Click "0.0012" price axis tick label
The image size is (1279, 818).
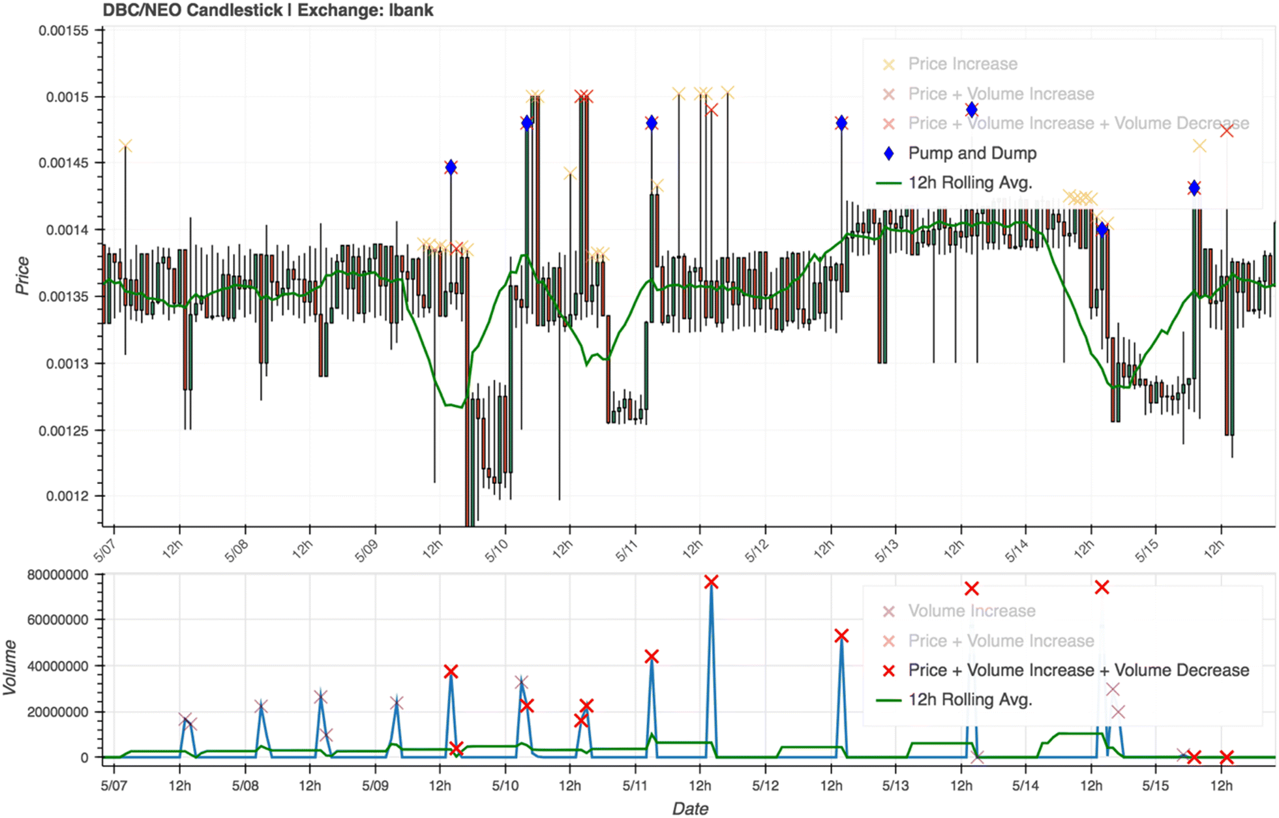tap(67, 496)
